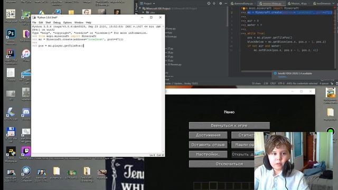The width and height of the screenshot is (338, 190).
Task: Click the Отключиться button in Minecraft menu
Action: 222,164
